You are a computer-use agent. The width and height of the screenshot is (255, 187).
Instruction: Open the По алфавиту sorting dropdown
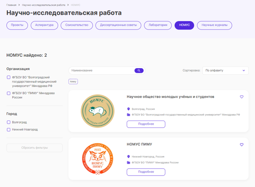(x=225, y=70)
